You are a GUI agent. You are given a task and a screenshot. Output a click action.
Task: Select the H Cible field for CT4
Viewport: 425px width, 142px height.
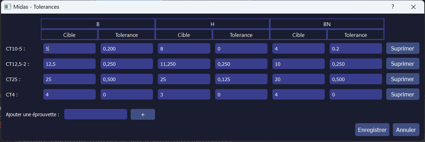pos(184,94)
